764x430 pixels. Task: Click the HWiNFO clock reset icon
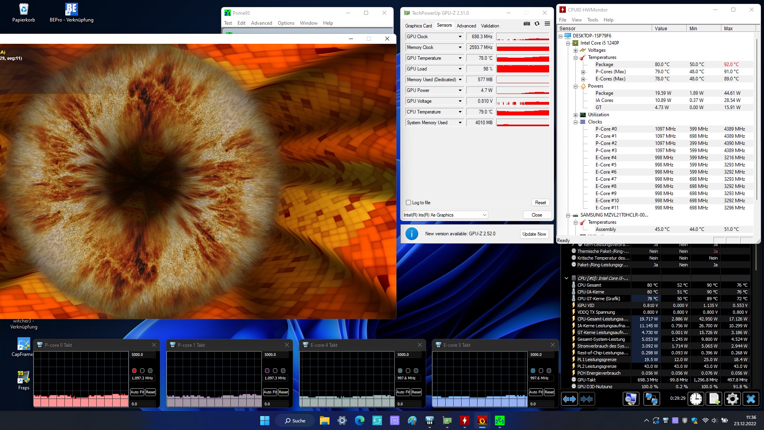point(696,399)
